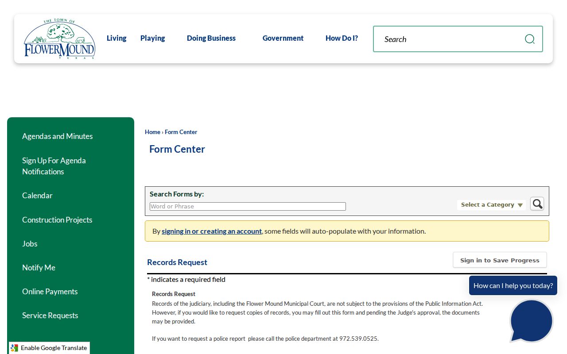
Task: Click the Google Translate icon
Action: 15,348
